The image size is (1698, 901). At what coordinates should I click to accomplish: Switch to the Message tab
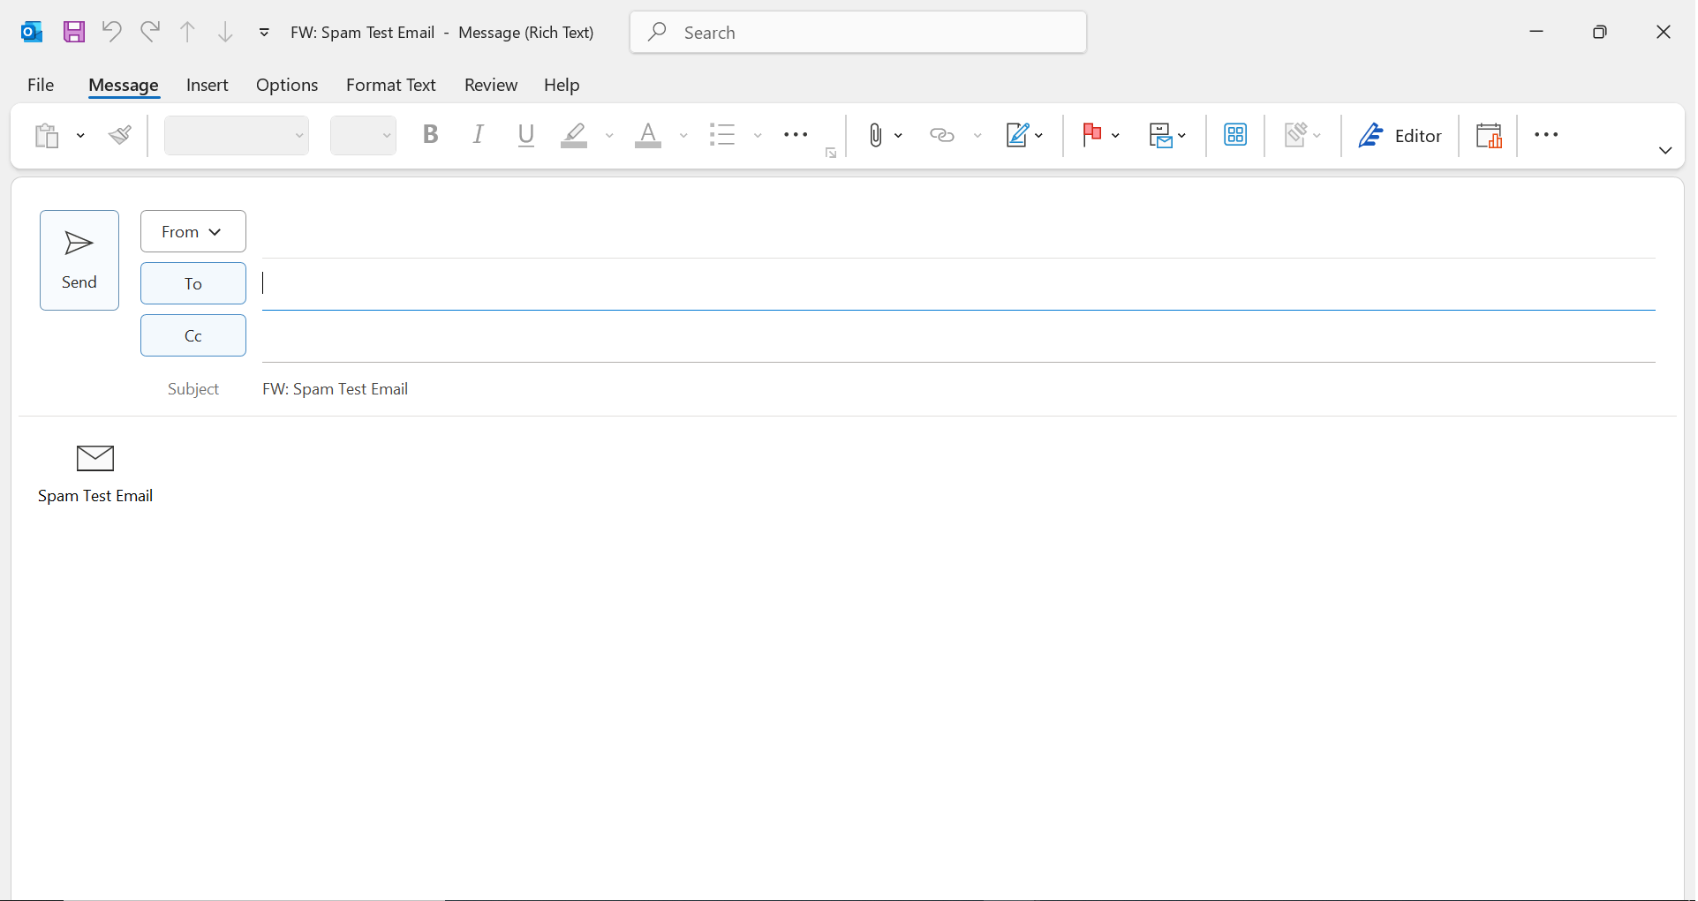pos(124,85)
